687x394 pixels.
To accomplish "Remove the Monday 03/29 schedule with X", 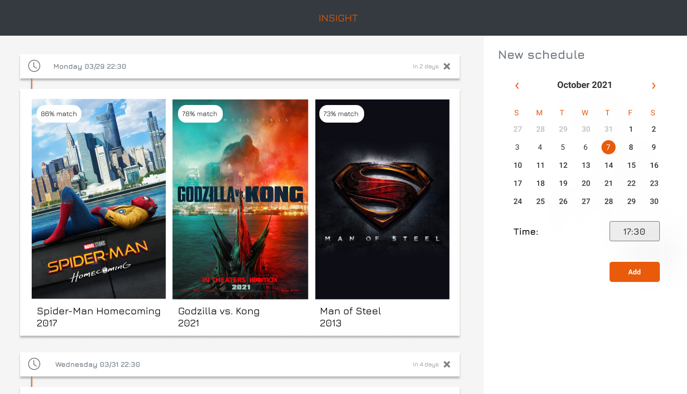I will click(x=447, y=66).
